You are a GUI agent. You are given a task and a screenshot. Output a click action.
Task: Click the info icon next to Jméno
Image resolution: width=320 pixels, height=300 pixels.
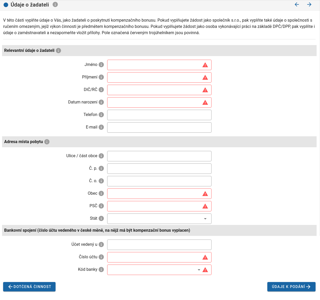[101, 65]
